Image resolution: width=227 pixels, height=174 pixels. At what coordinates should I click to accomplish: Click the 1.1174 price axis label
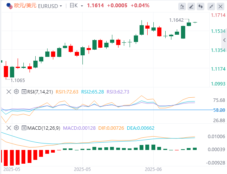point(218,69)
